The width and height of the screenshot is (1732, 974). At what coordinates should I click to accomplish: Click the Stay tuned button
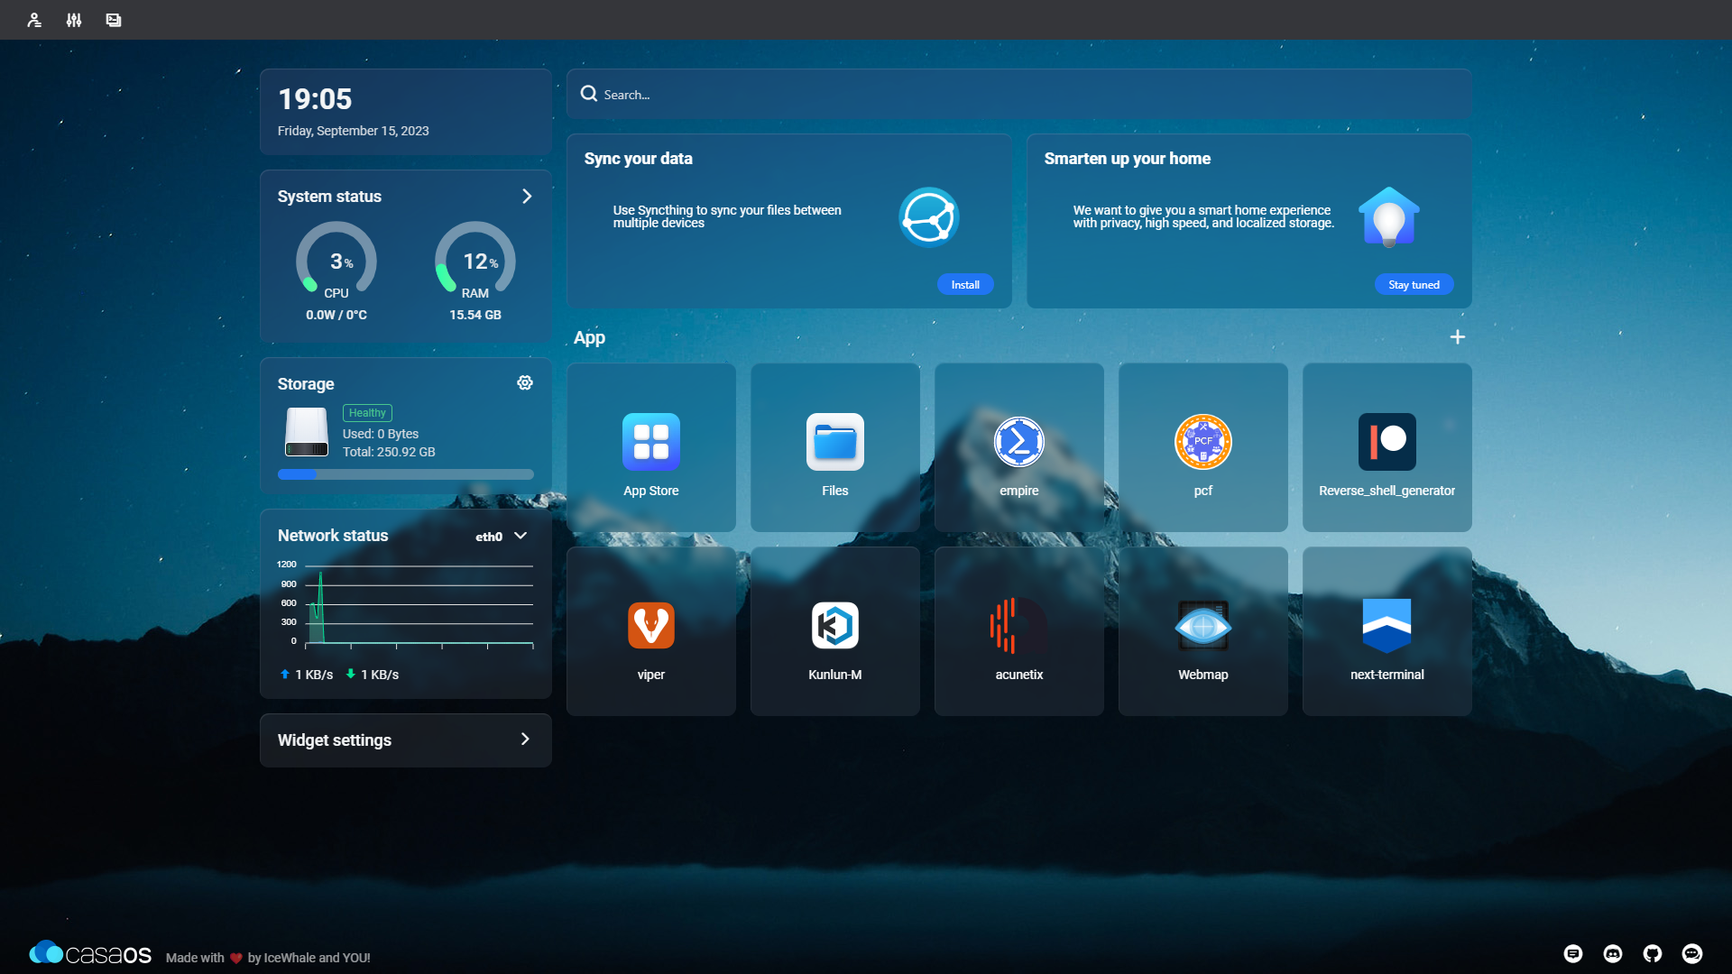[1413, 285]
